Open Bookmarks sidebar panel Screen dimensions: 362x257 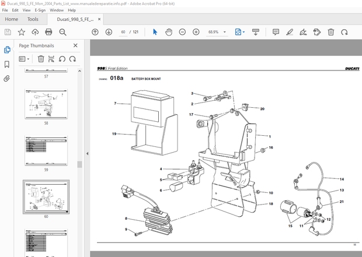(7, 64)
